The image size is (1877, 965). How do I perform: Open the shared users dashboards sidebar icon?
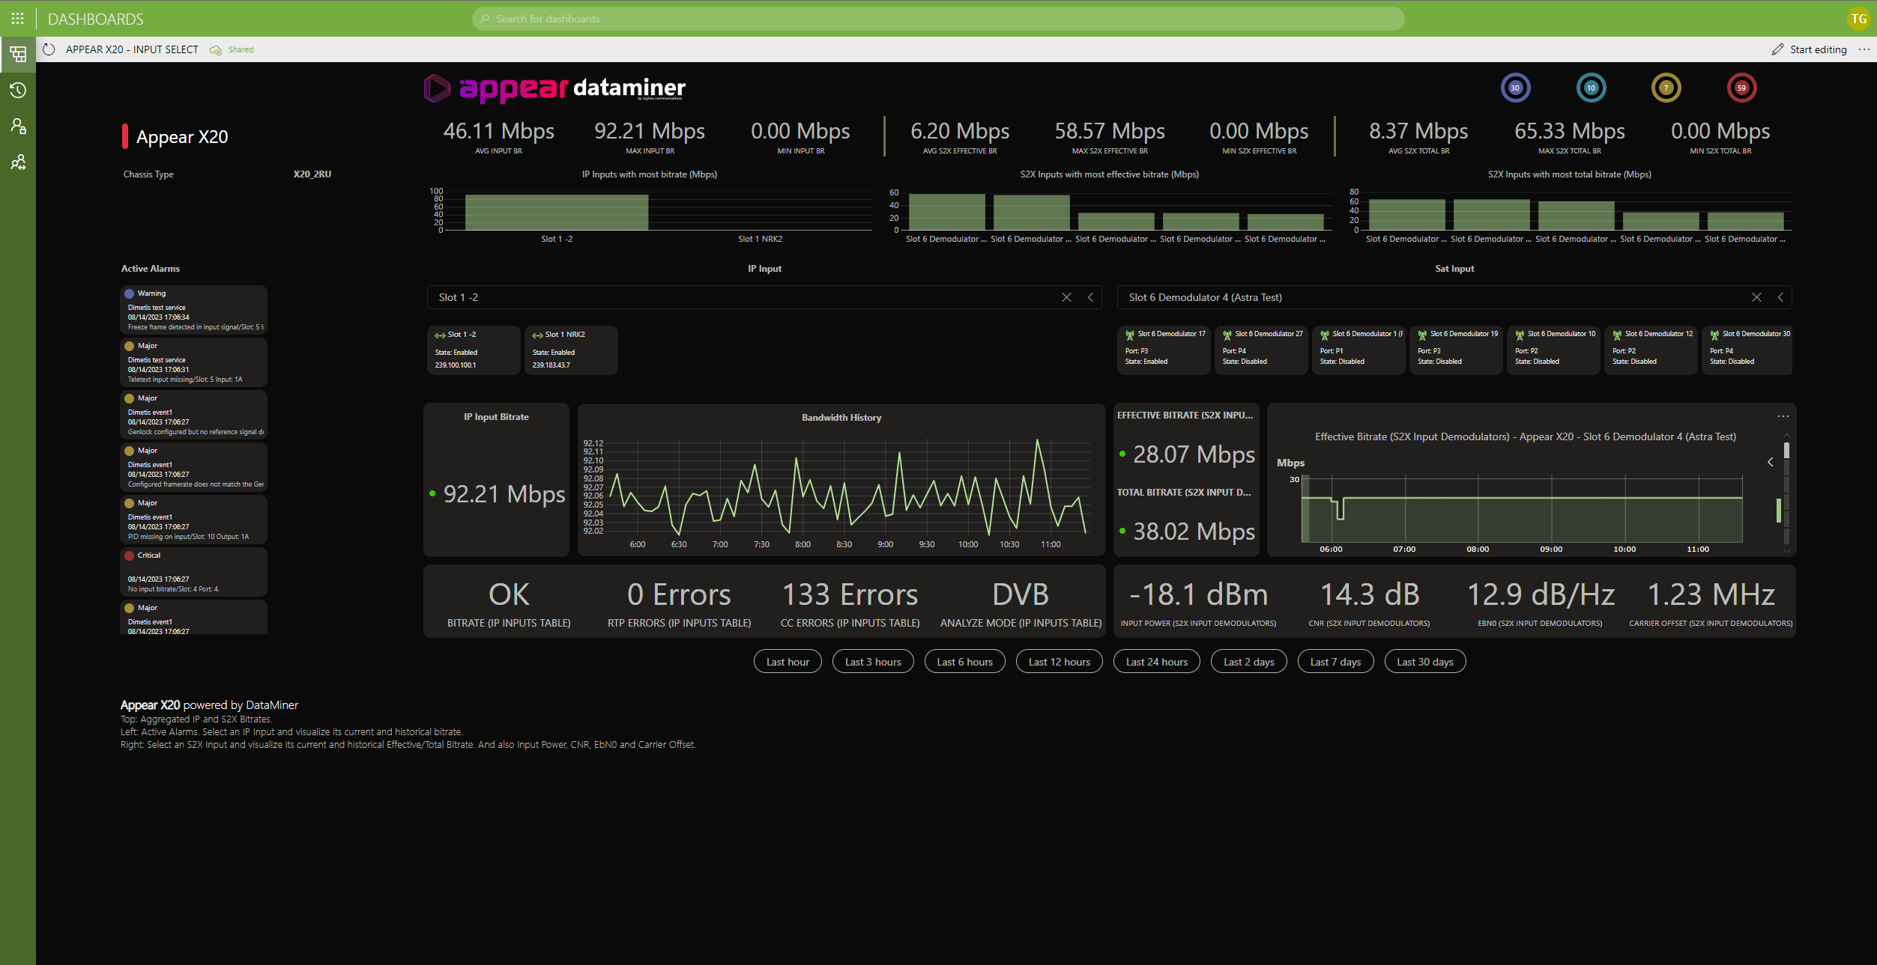[x=18, y=162]
